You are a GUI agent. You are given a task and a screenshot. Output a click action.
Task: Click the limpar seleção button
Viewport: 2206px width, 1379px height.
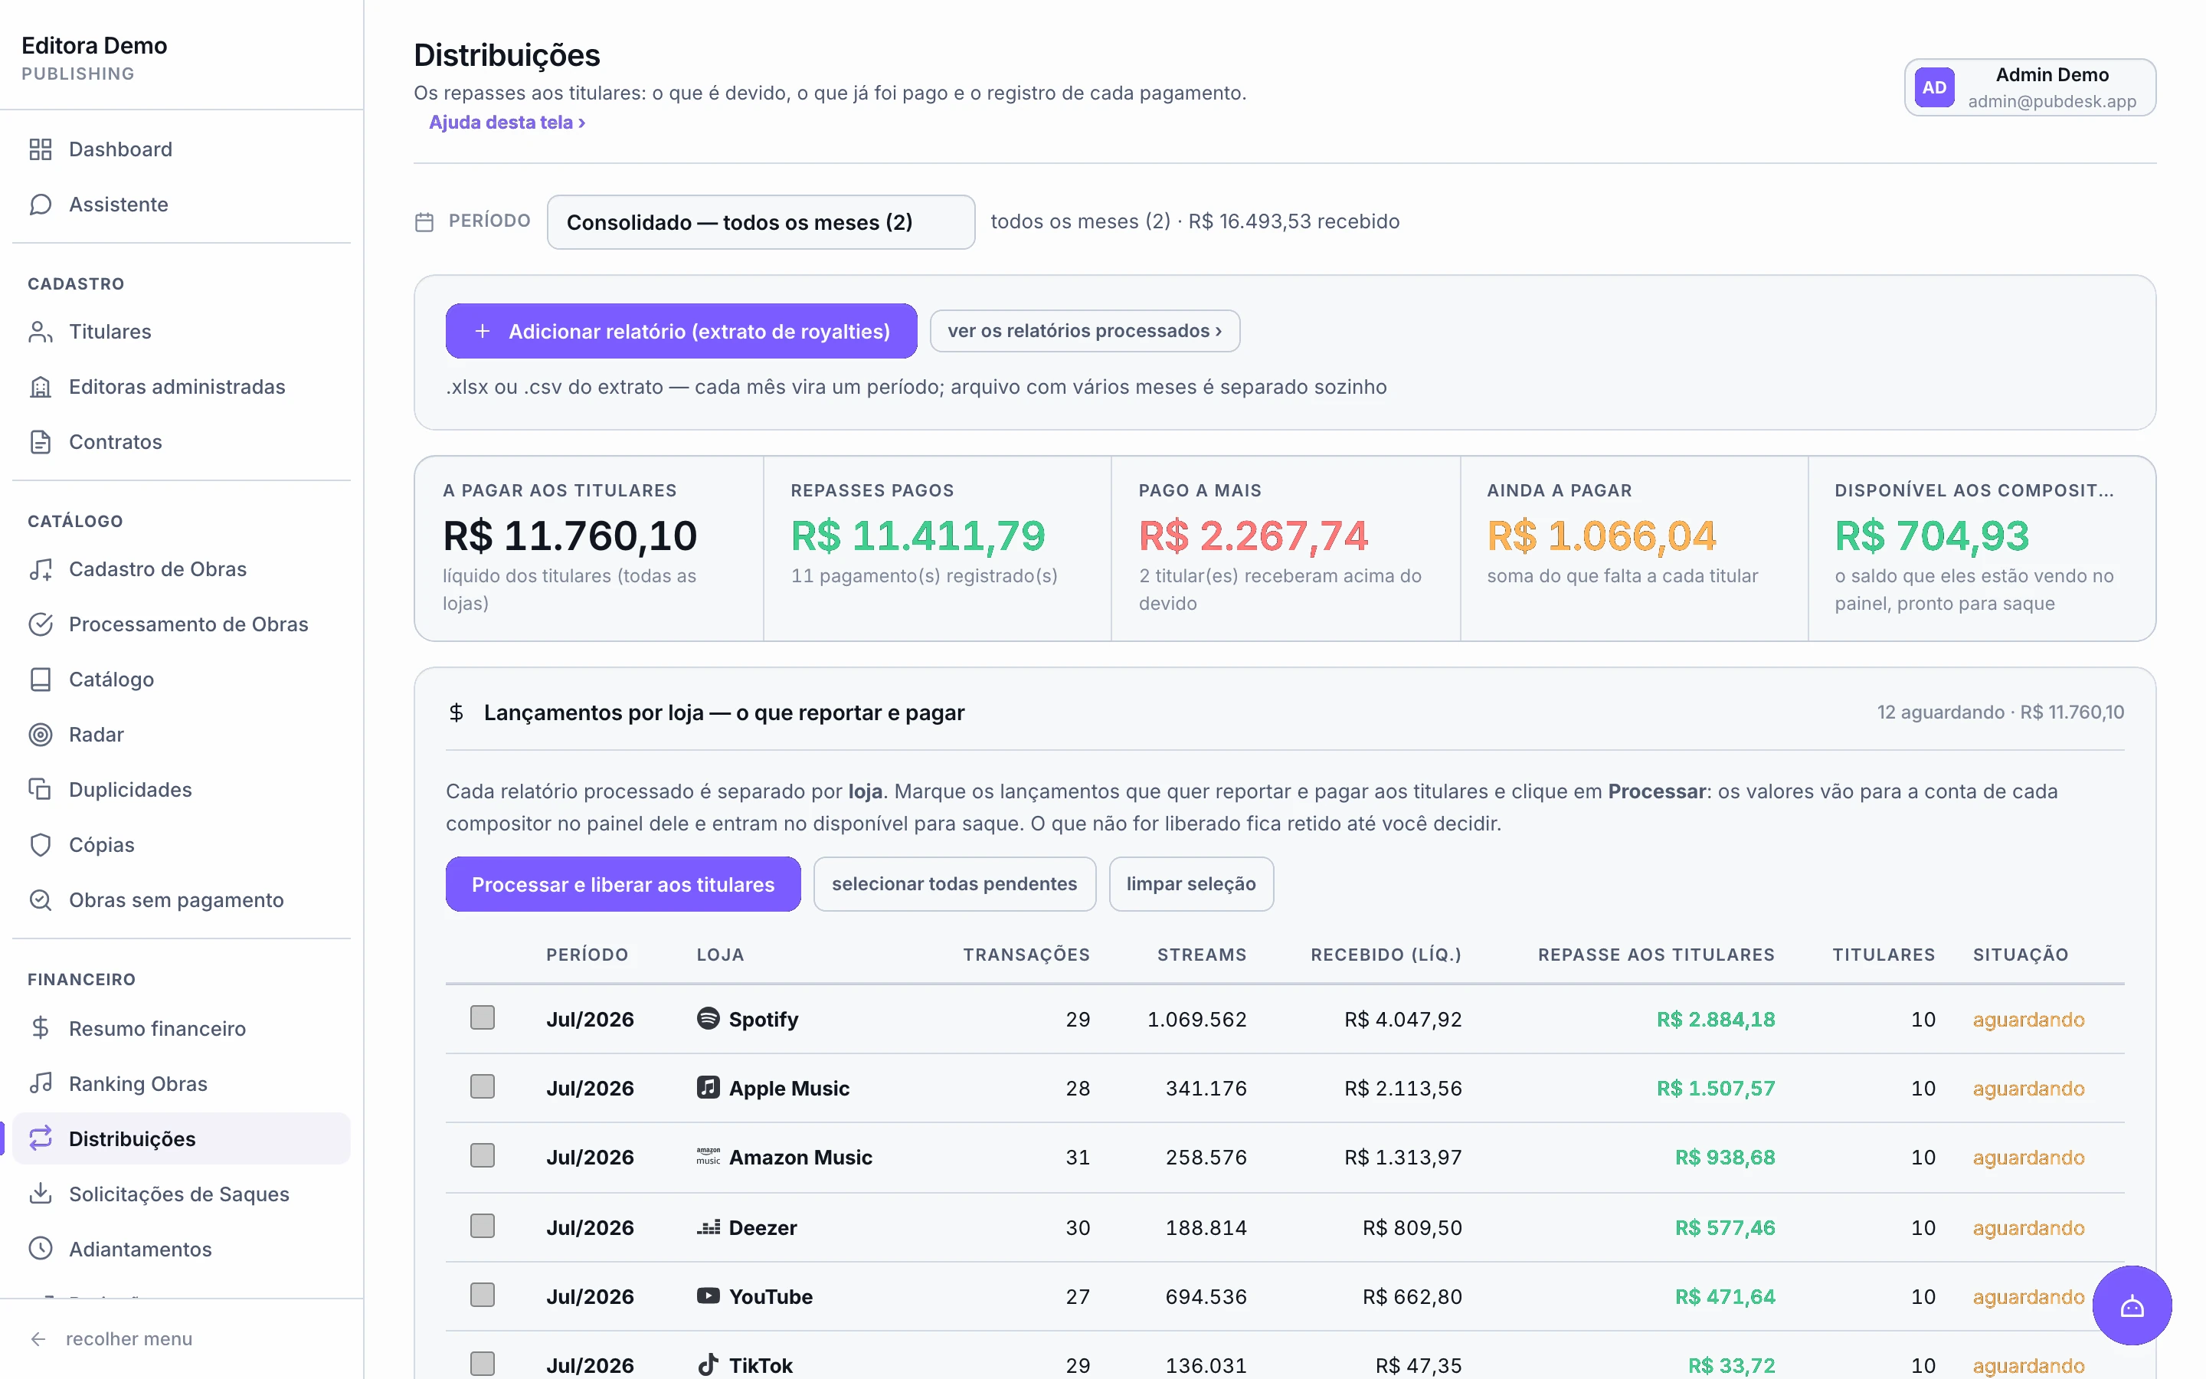pyautogui.click(x=1190, y=884)
